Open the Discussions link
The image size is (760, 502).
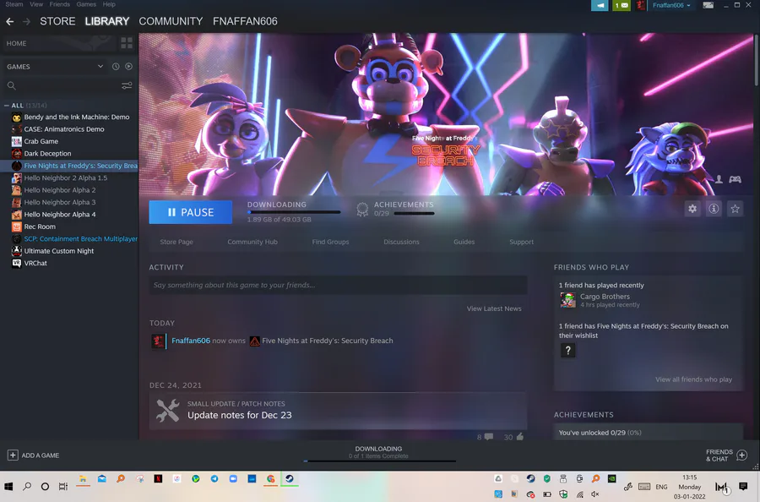click(401, 242)
